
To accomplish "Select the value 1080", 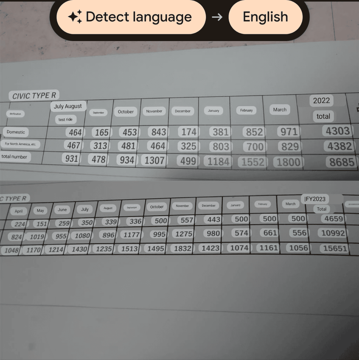I will click(x=82, y=236).
